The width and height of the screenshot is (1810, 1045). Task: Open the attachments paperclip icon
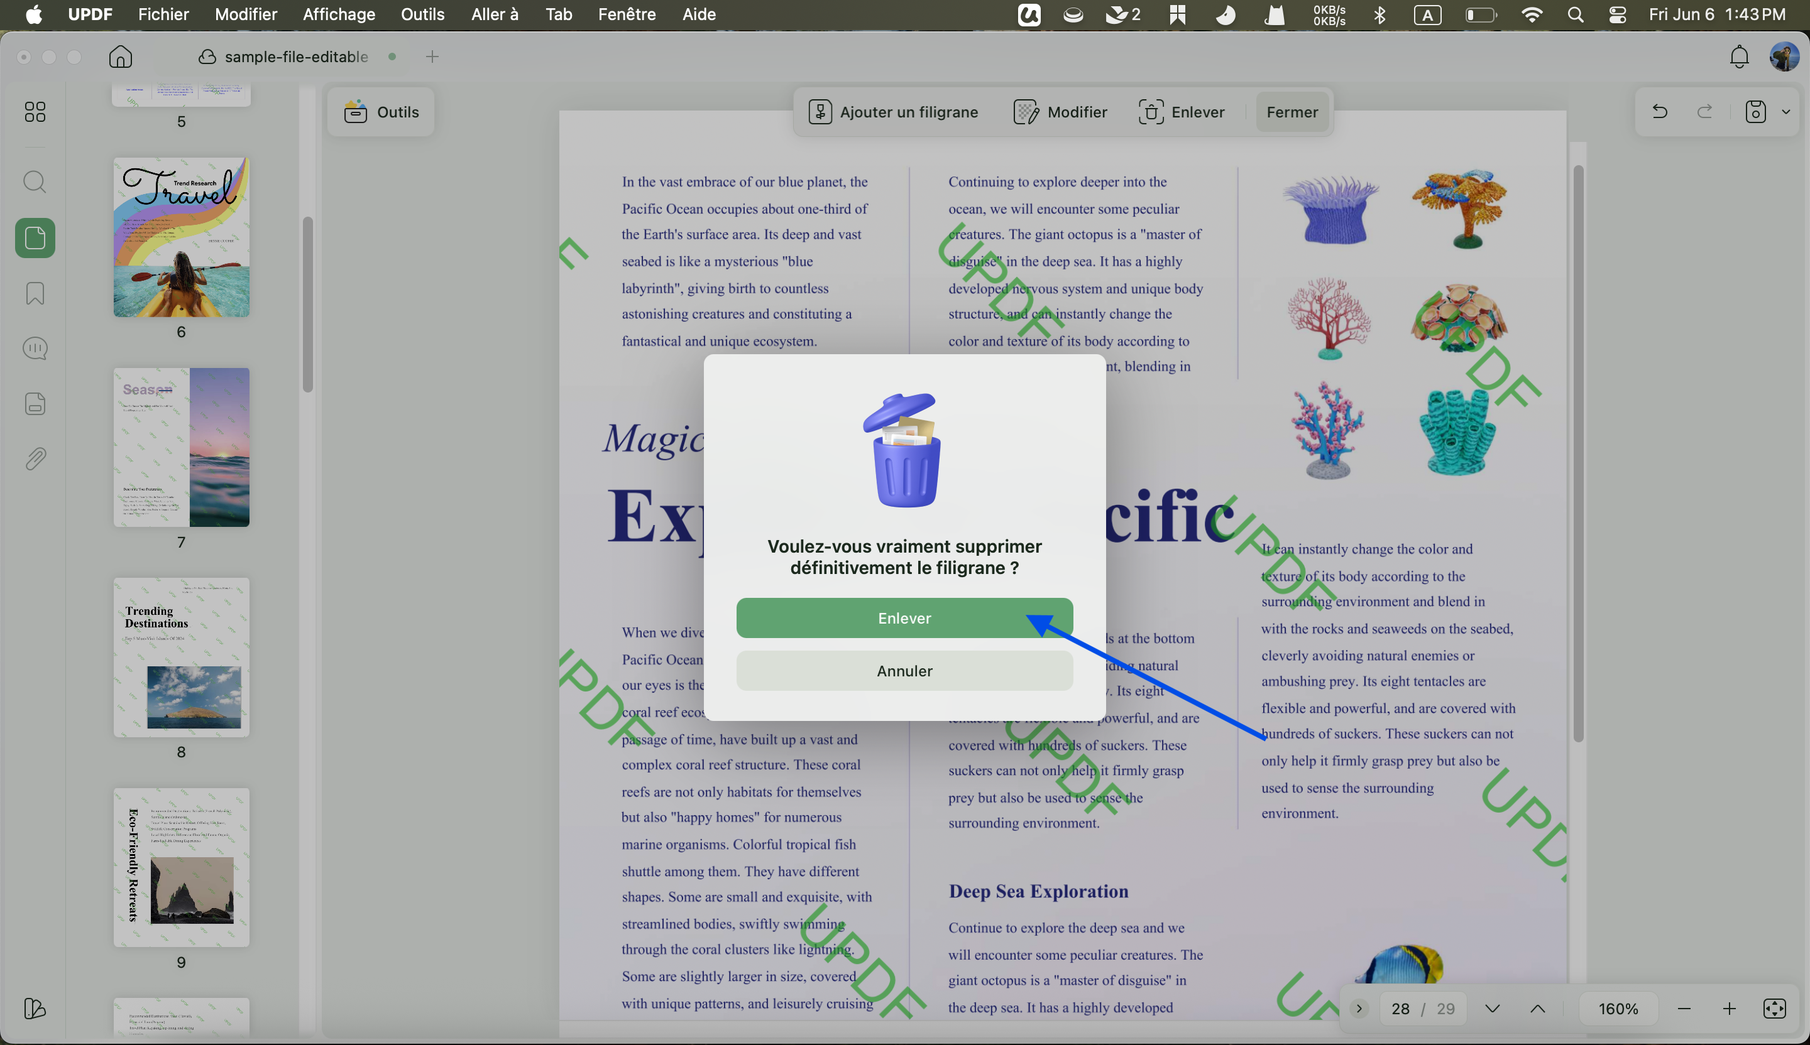coord(35,459)
